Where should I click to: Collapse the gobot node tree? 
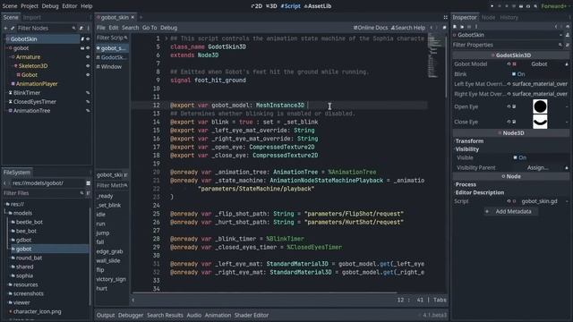pos(6,48)
